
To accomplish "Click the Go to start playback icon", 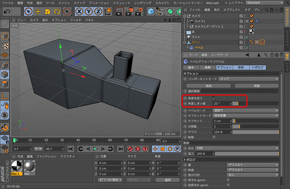I will [70, 149].
